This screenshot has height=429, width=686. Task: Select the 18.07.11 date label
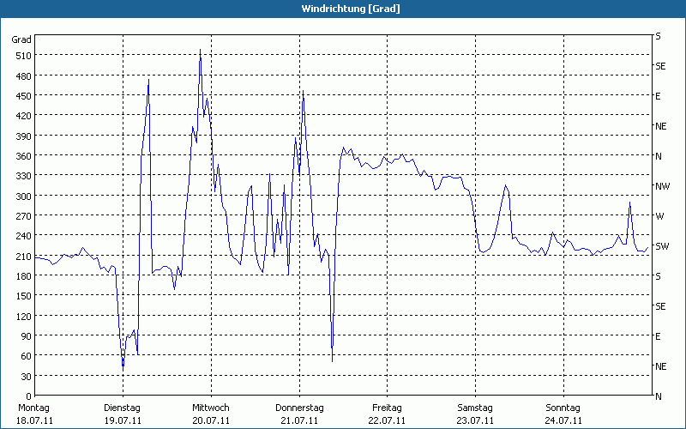click(35, 420)
